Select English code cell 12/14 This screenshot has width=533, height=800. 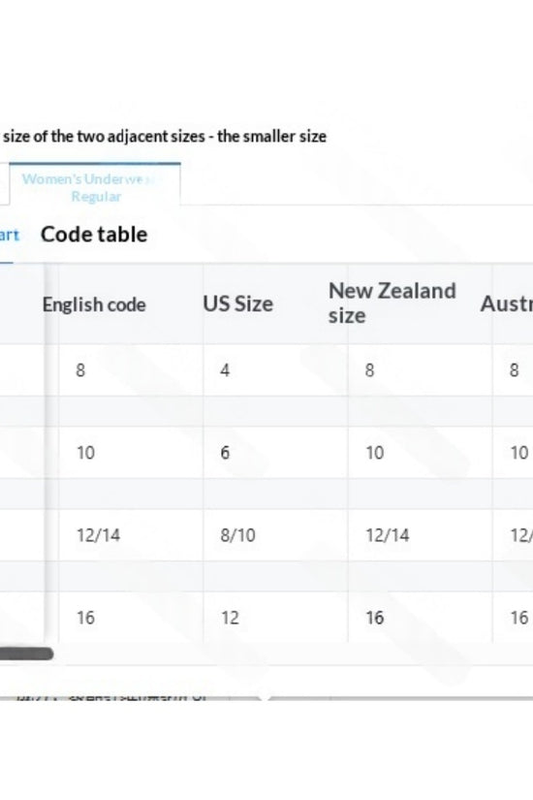pyautogui.click(x=99, y=535)
